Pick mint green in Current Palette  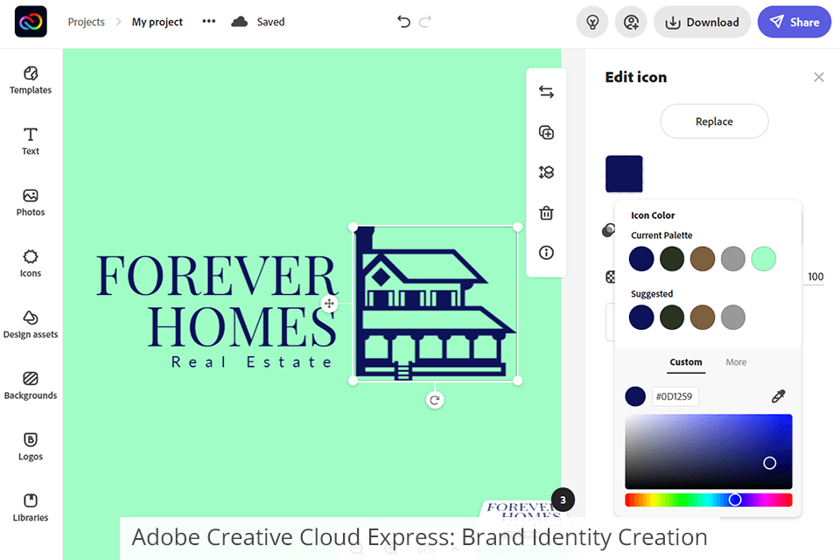(x=763, y=259)
